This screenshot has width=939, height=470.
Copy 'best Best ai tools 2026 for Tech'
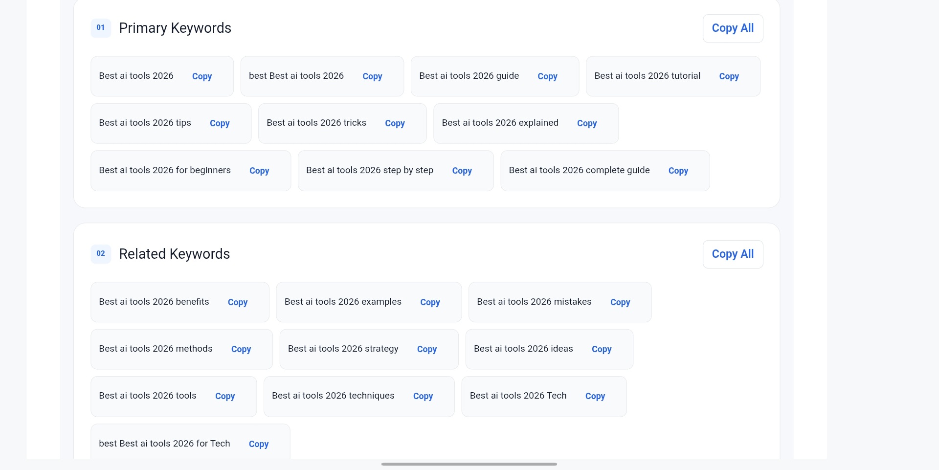pyautogui.click(x=259, y=444)
